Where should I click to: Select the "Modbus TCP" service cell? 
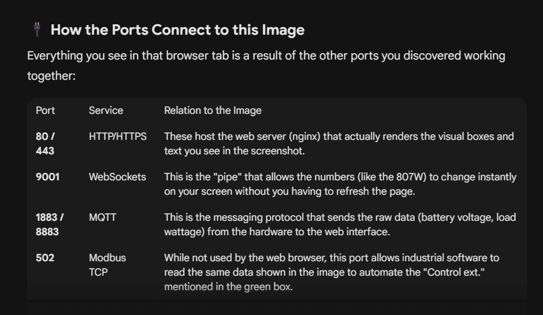(x=107, y=265)
